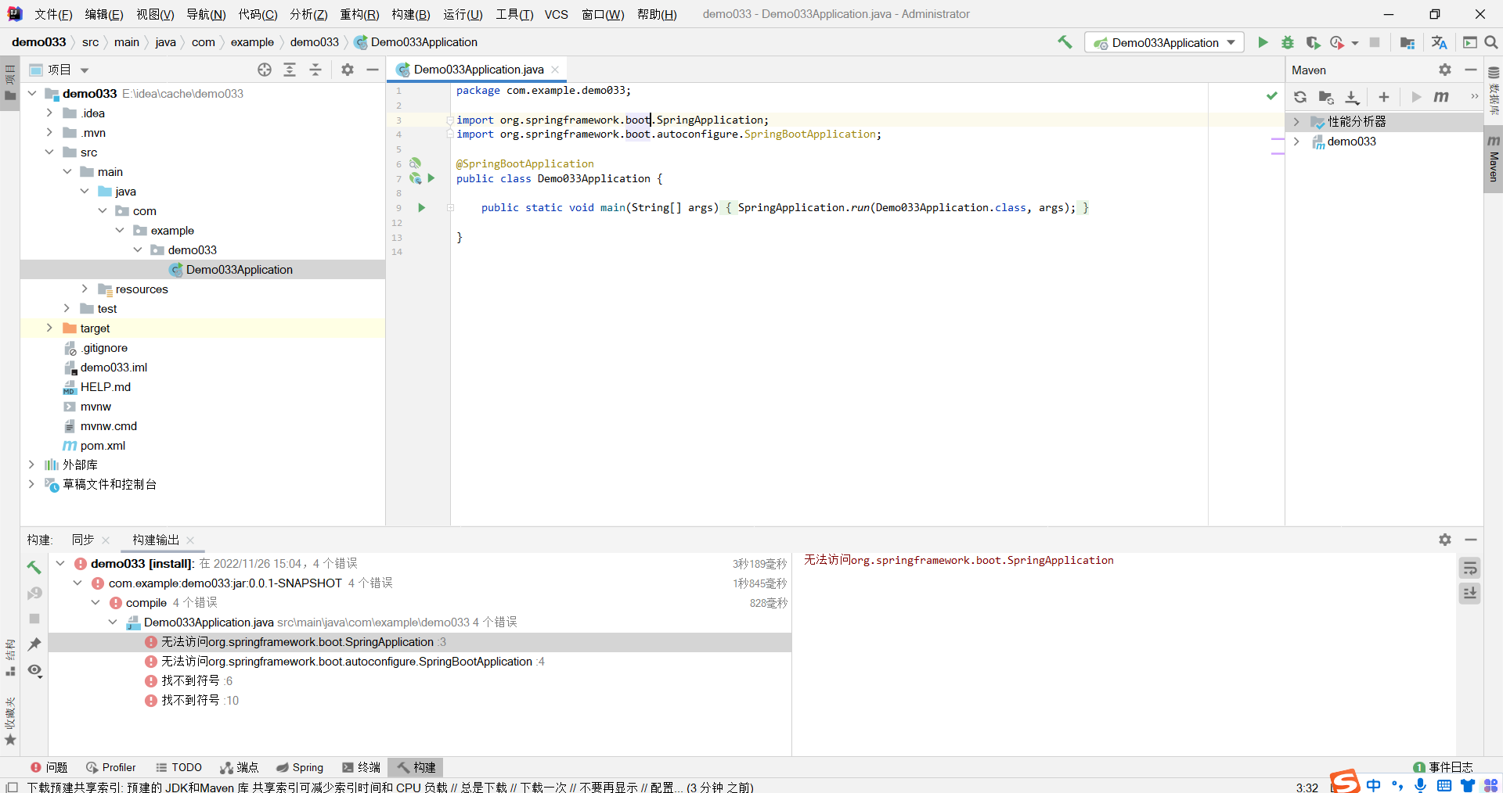Image resolution: width=1503 pixels, height=793 pixels.
Task: Click run gutter arrow beside main method
Action: 421,207
